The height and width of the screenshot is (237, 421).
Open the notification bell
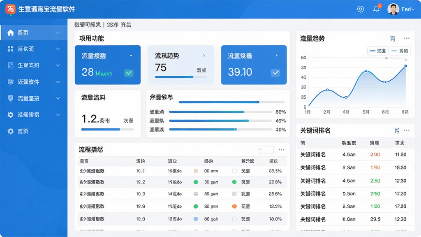pos(377,9)
